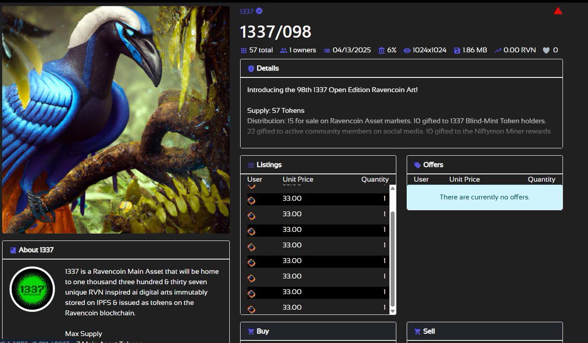Click Offers Unit Price column header
Image resolution: width=588 pixels, height=343 pixels.
[465, 179]
